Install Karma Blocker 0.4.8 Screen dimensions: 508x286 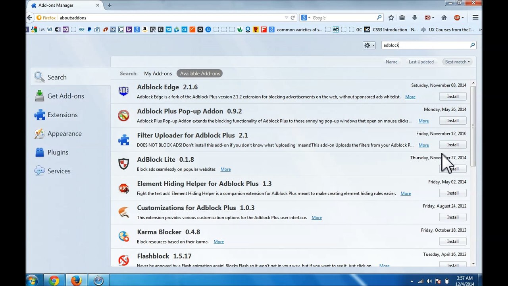pyautogui.click(x=453, y=242)
